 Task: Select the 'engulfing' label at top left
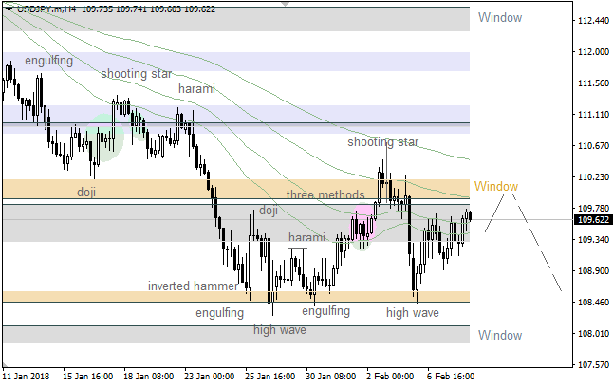click(48, 61)
